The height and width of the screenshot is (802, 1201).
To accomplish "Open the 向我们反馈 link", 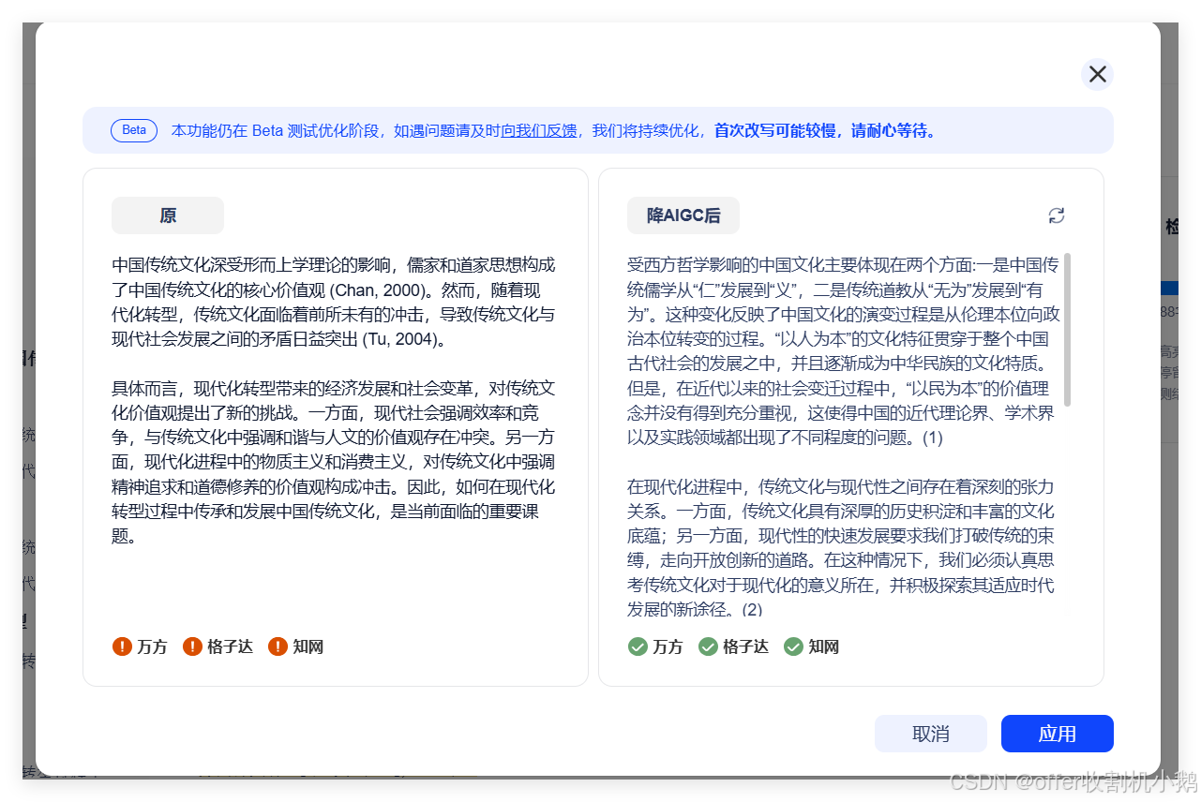I will (539, 130).
